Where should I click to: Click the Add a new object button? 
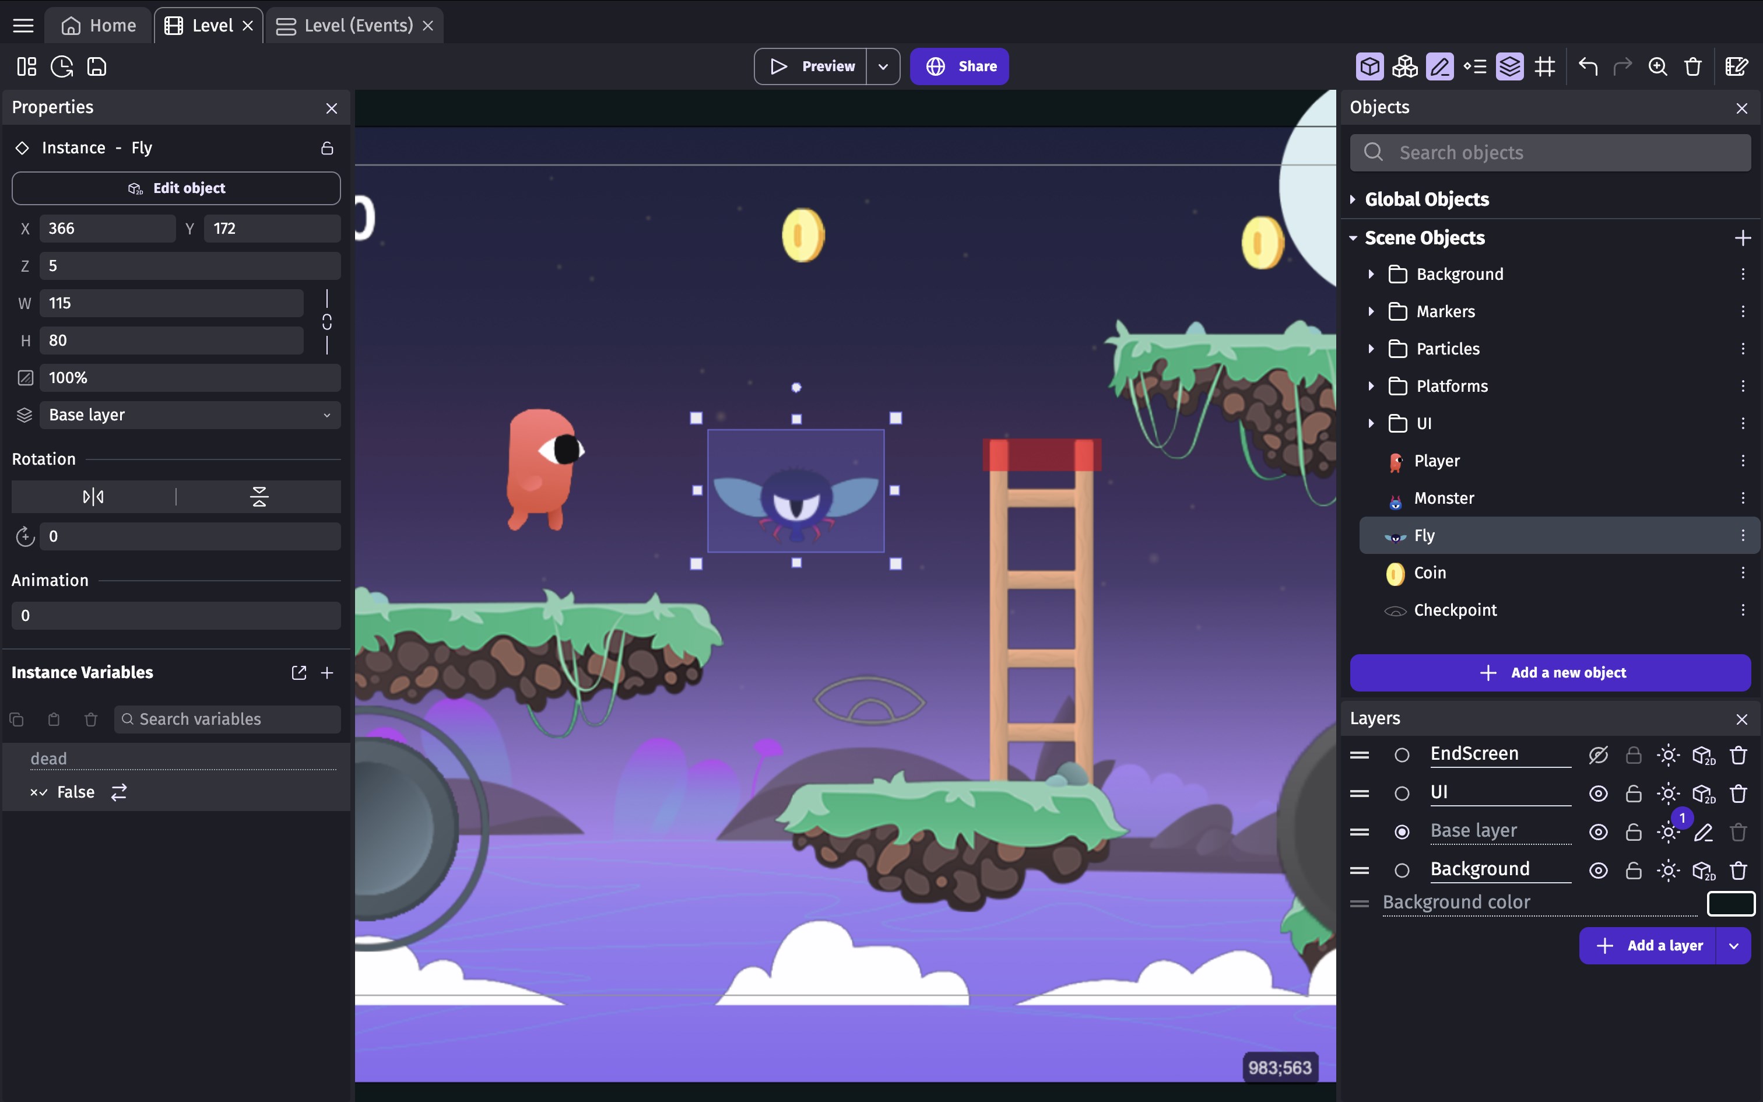point(1550,673)
